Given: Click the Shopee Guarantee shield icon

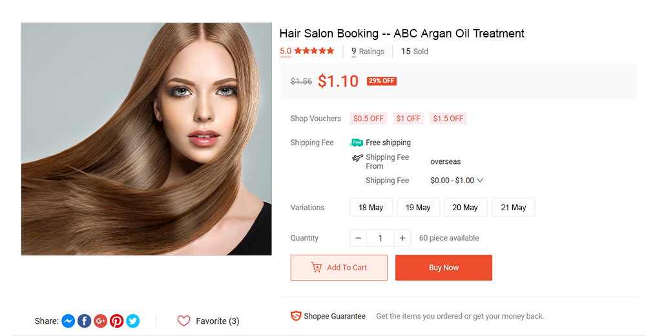Looking at the screenshot, I should 296,316.
